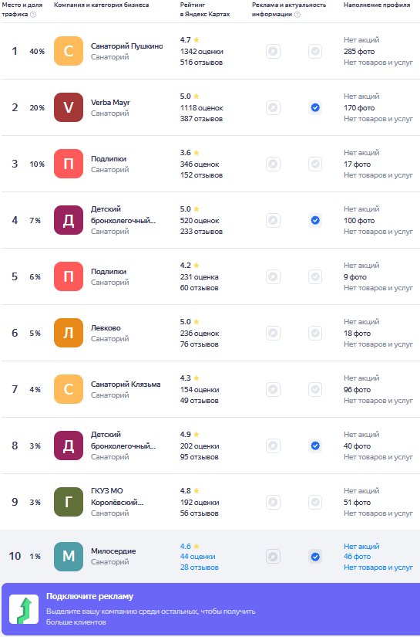Click blue verified checkmark in Милосердие row
Image resolution: width=420 pixels, height=637 pixels.
pos(315,557)
